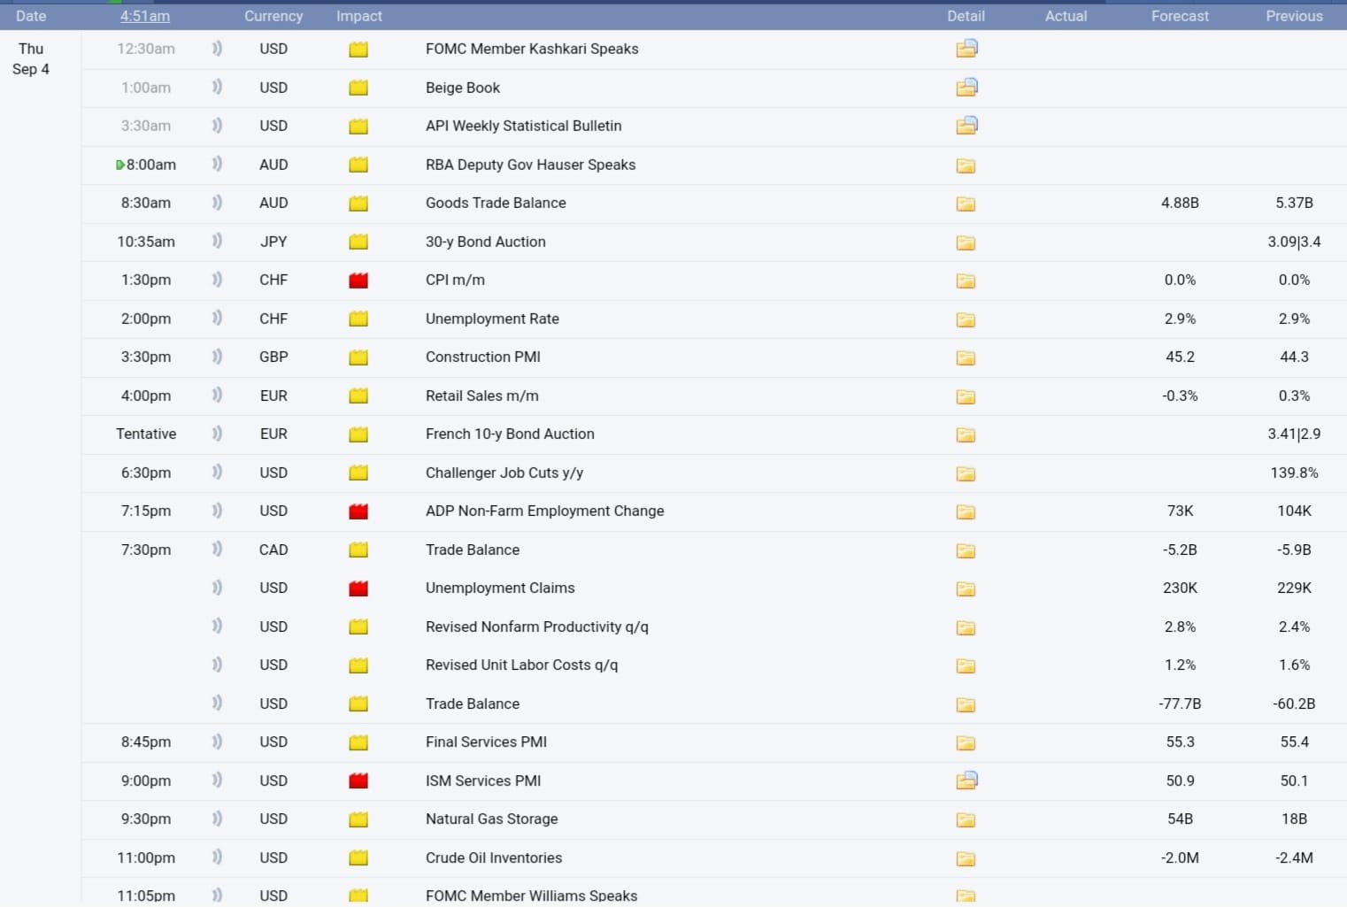This screenshot has height=907, width=1347.
Task: Click red impact icon for ADP Non-Farm Employment
Action: tap(358, 511)
